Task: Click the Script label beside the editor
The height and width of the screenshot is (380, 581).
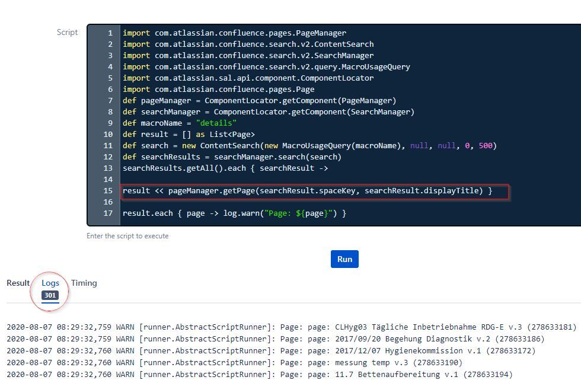Action: click(67, 33)
